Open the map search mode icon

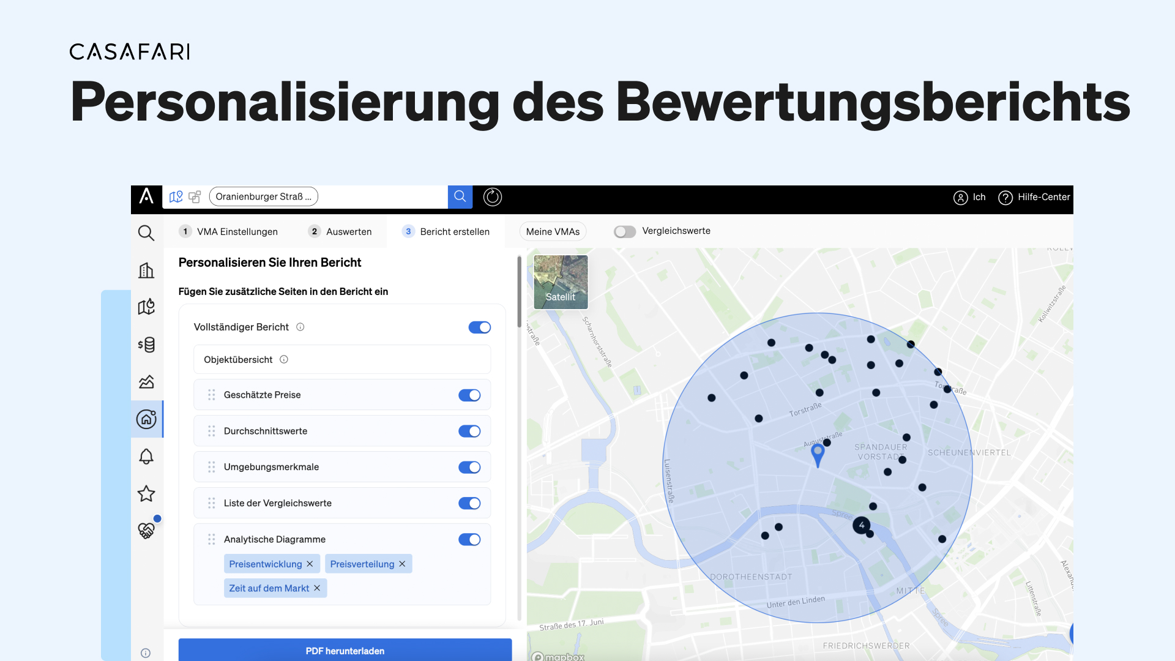pos(176,197)
